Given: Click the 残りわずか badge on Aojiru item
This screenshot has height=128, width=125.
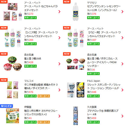Looking at the screenshot, I should [6, 106].
